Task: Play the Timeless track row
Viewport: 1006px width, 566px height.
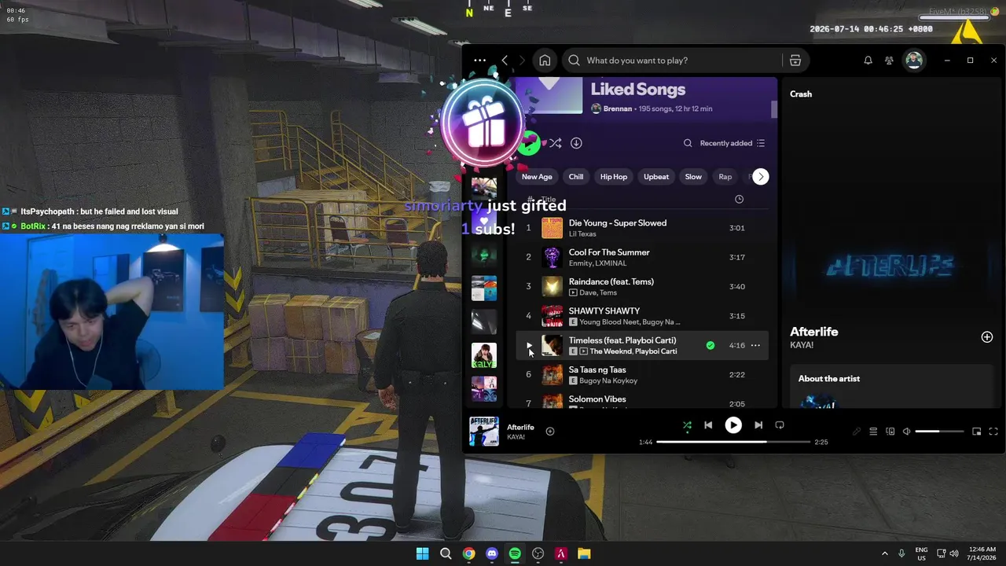Action: (529, 345)
